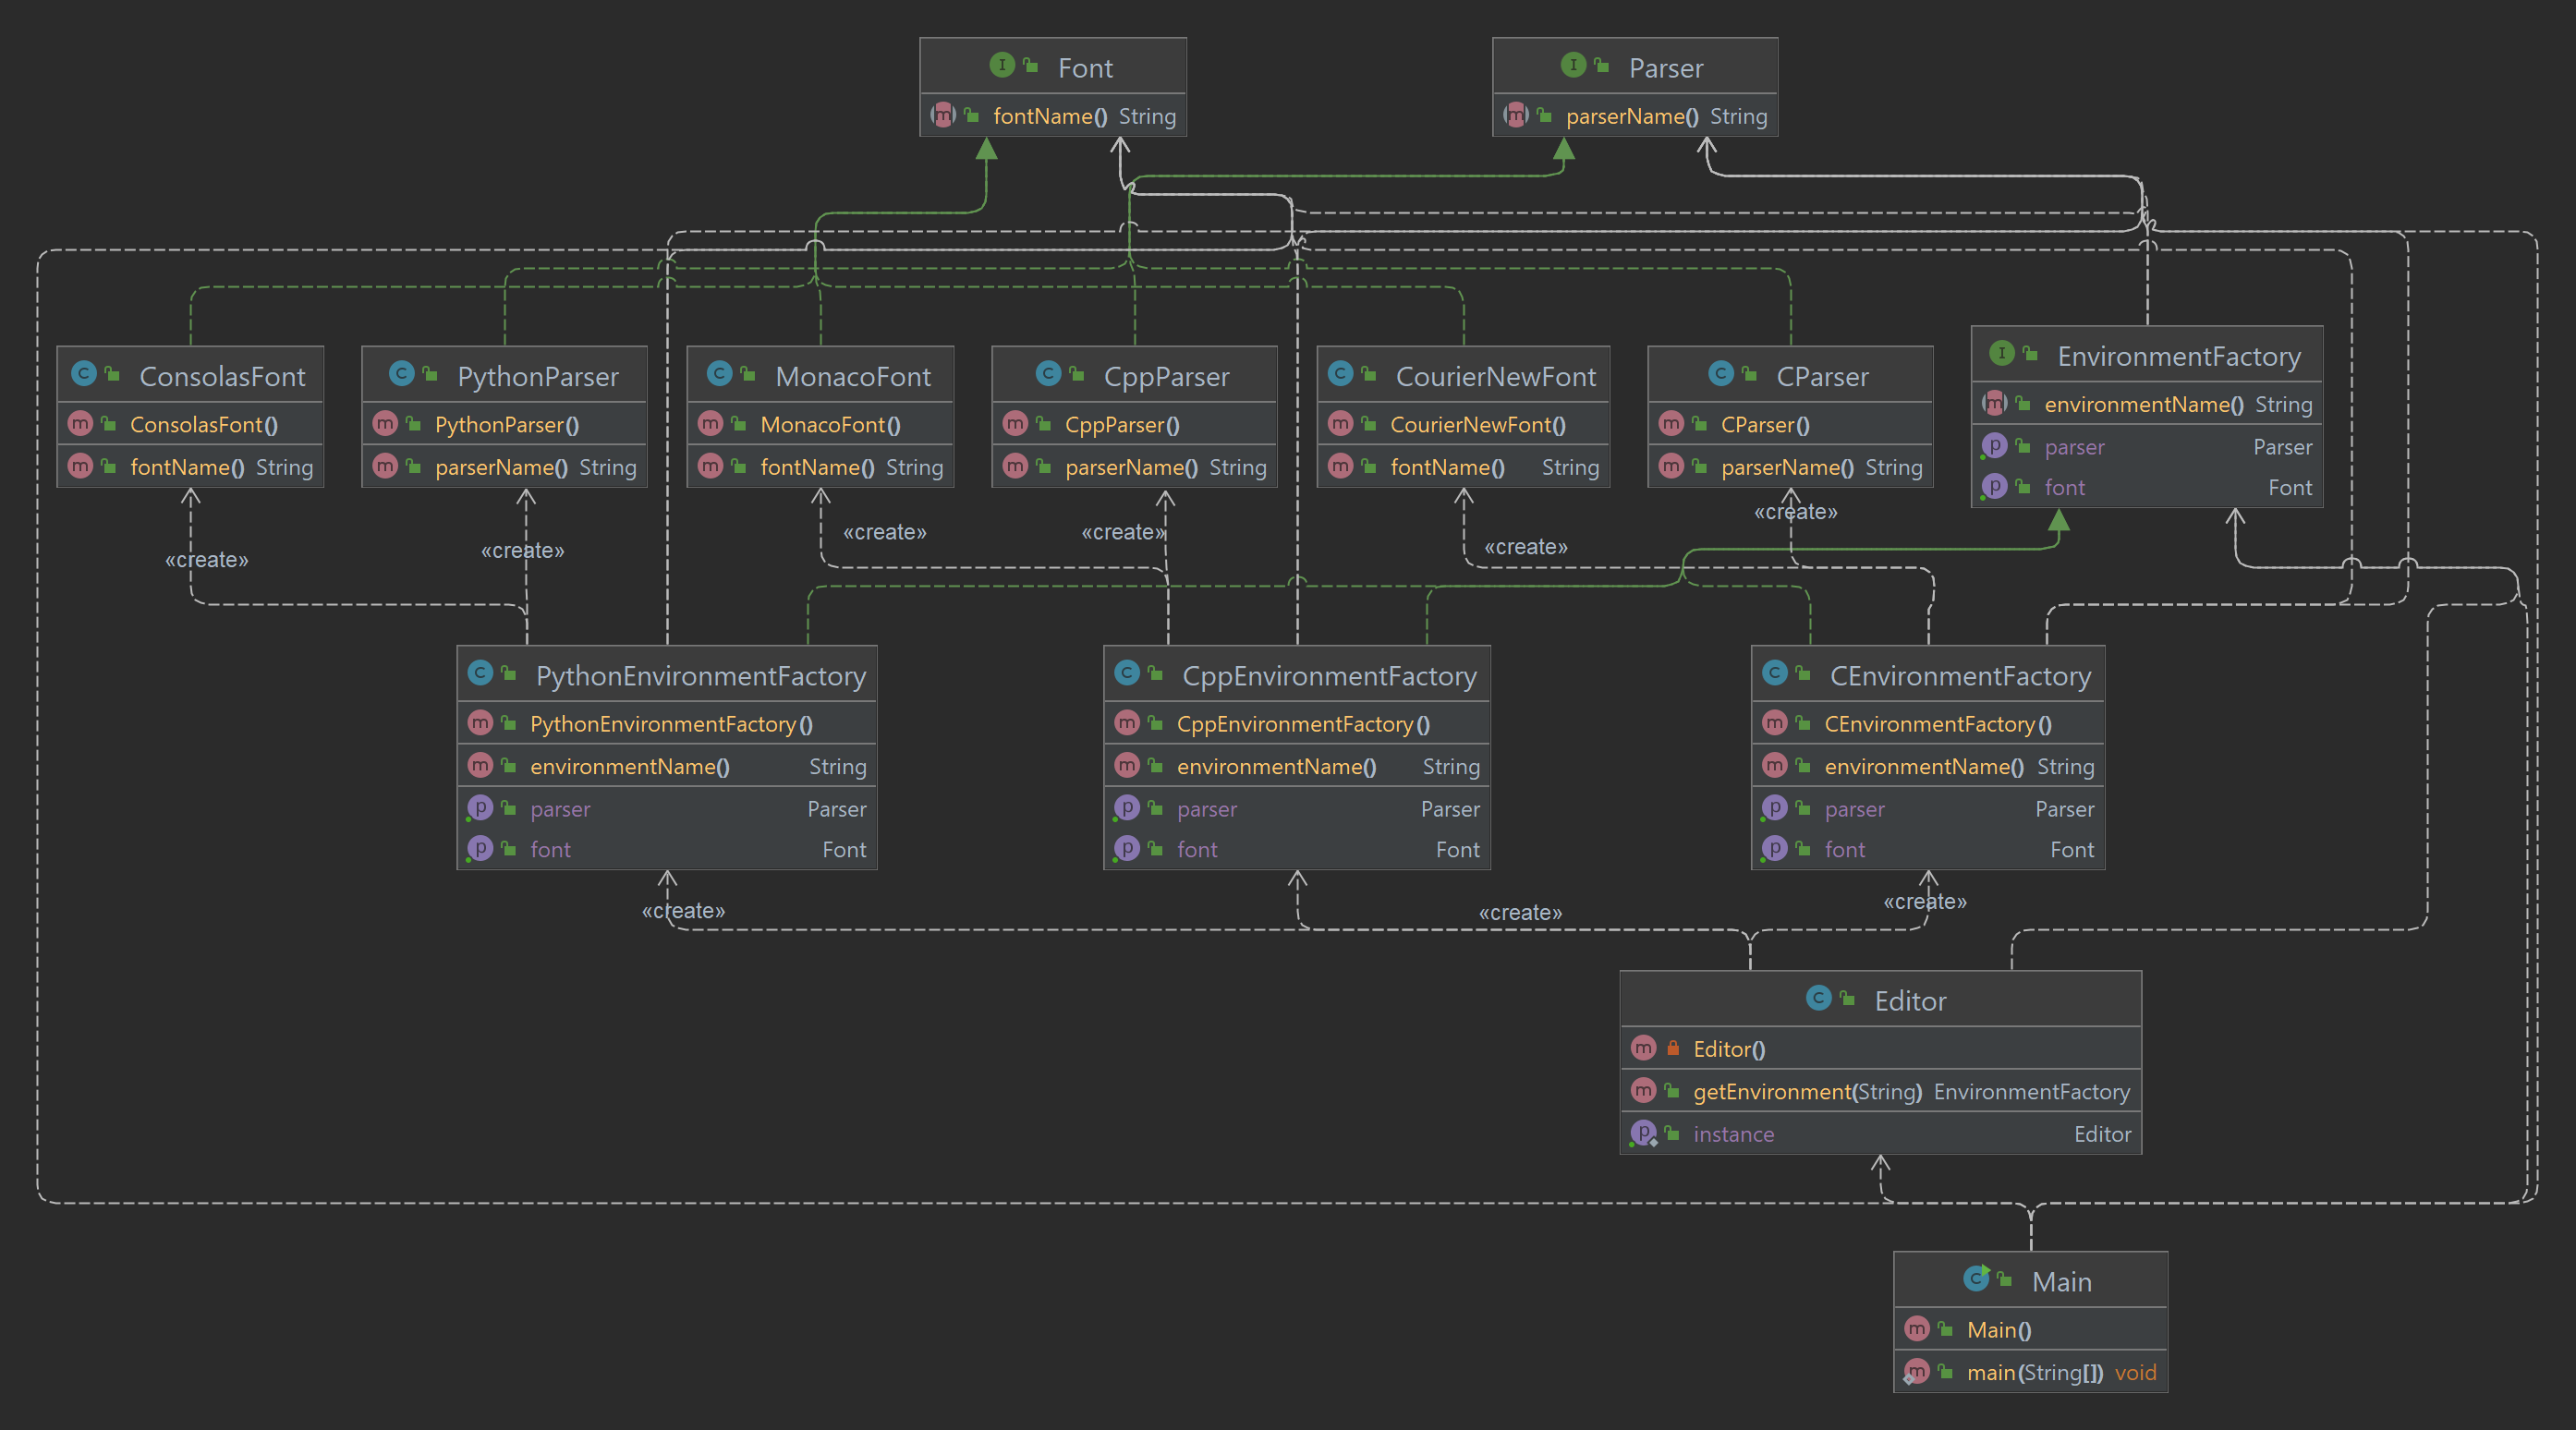Select the CourierNewFont() constructor row
Screen dimensions: 2576x1430
[1477, 425]
